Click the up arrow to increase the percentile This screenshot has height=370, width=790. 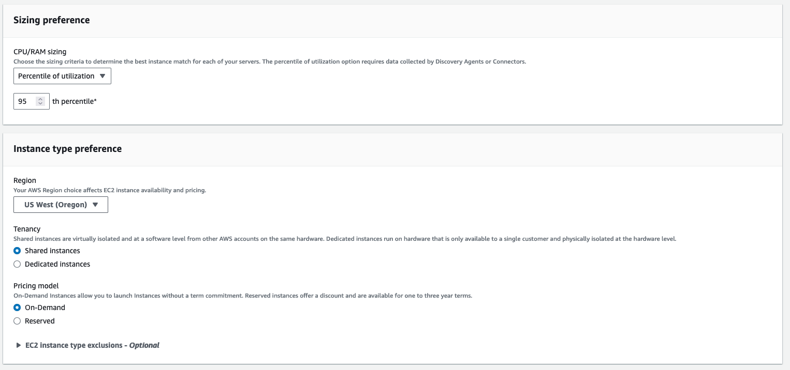tap(40, 99)
